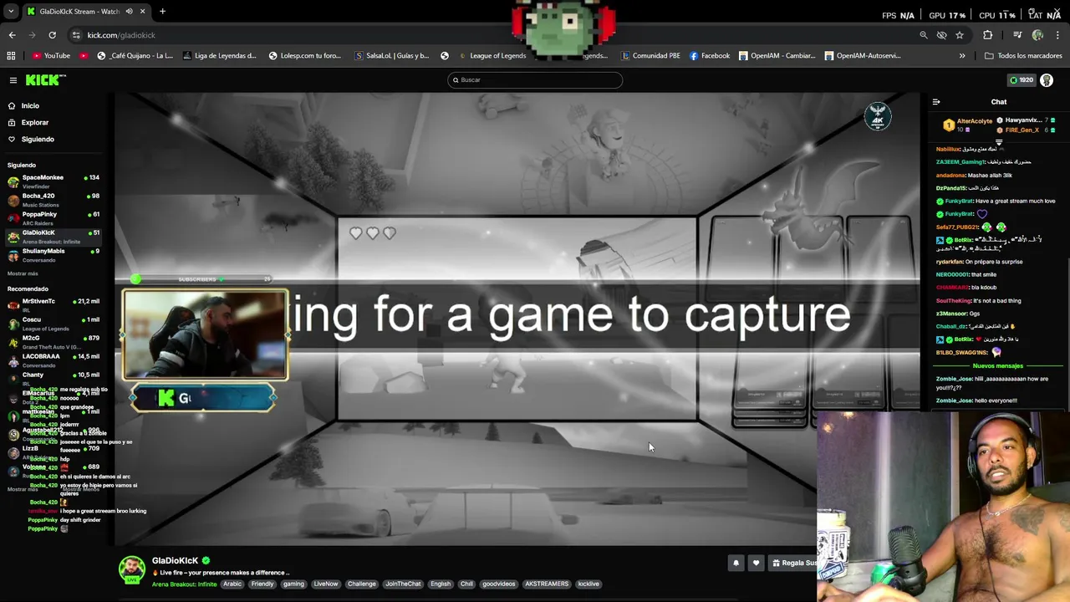Go to Explorar in sidebar
The width and height of the screenshot is (1070, 602).
tap(34, 123)
